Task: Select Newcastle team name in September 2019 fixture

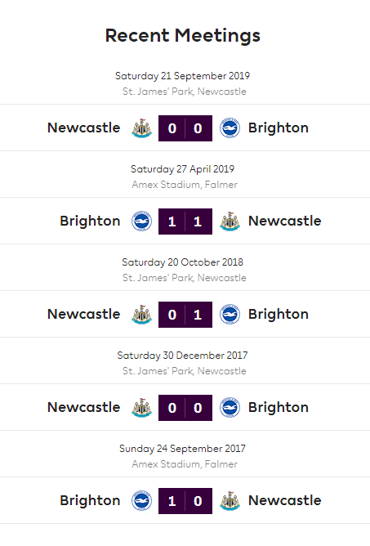Action: pyautogui.click(x=84, y=128)
